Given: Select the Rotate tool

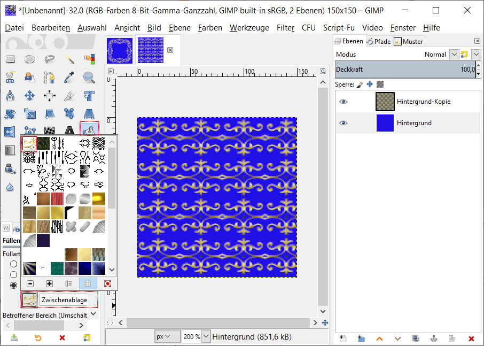Looking at the screenshot, I should click(10, 114).
